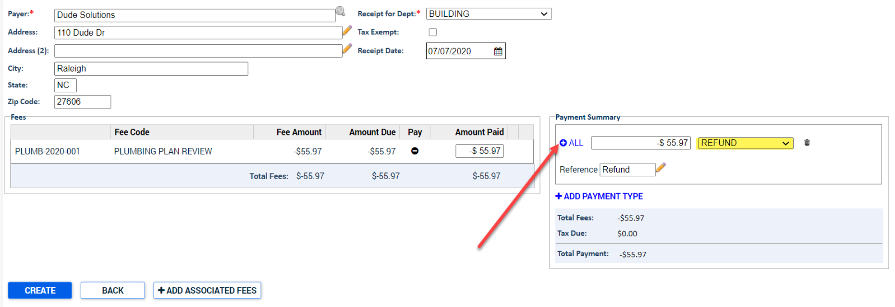
Task: Click Total Payment value -$55.97
Action: click(x=633, y=254)
